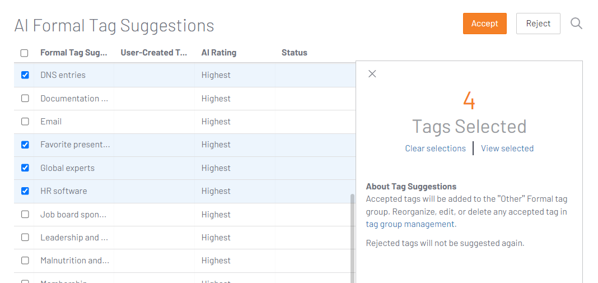
Task: Select the Job board sponsorship checkbox
Action: coord(25,215)
